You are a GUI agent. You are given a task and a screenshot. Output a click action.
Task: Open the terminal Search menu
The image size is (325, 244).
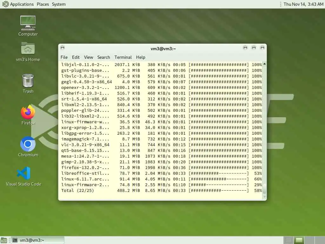tap(104, 57)
